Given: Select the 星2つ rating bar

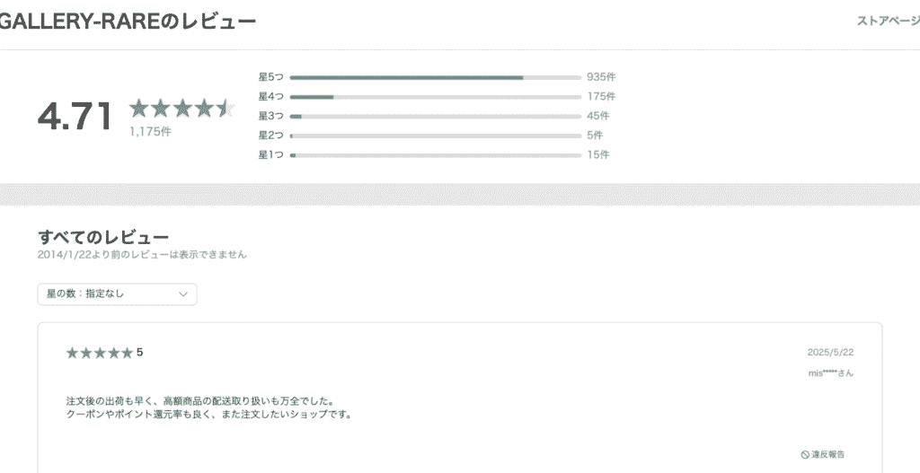Looking at the screenshot, I should point(436,136).
